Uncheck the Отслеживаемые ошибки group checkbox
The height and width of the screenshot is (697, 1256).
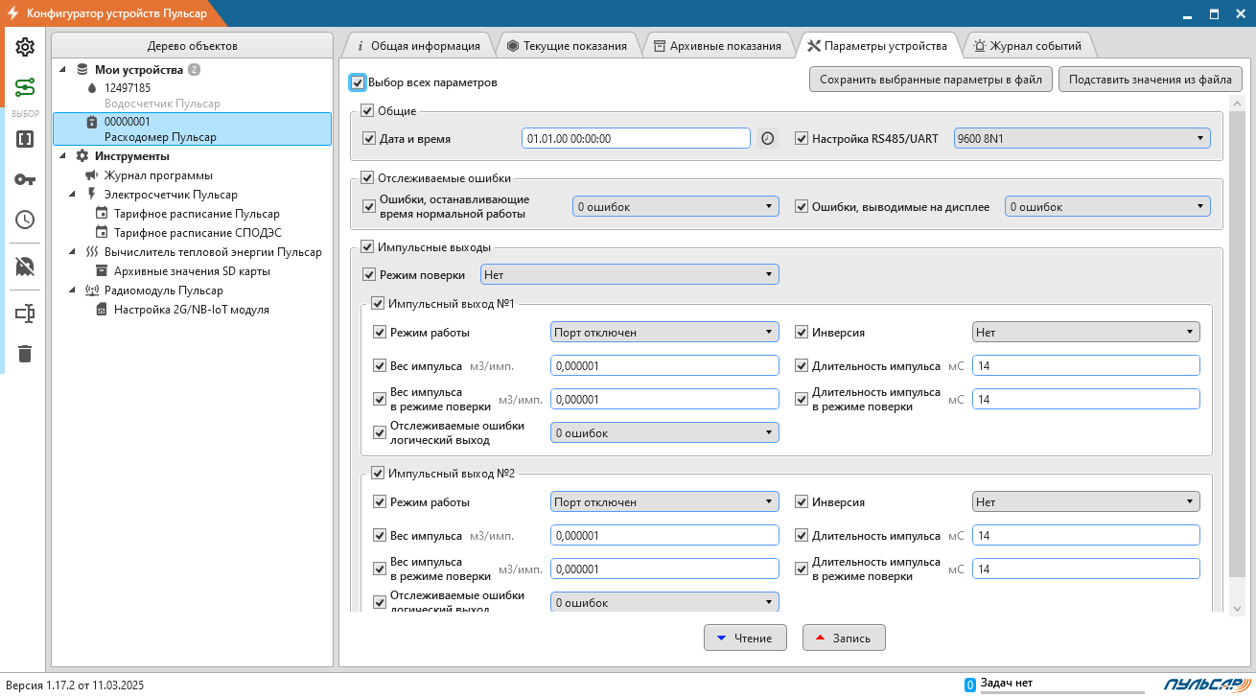tap(367, 177)
